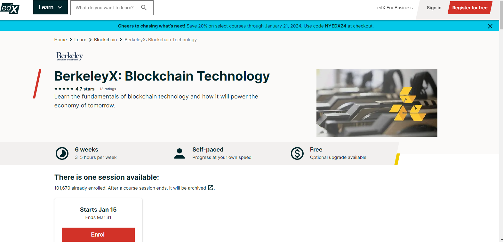Click the search magnifier icon
503x242 pixels.
pyautogui.click(x=144, y=8)
